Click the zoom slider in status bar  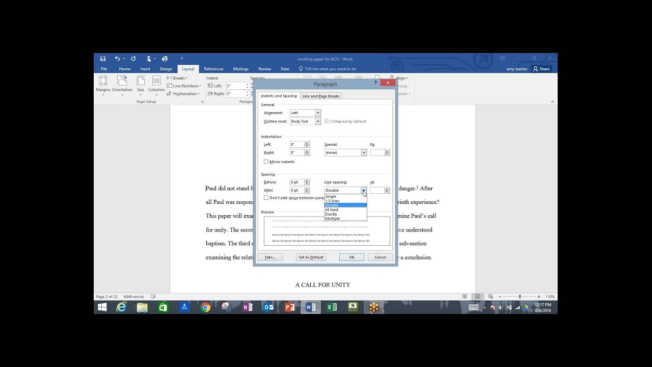[520, 297]
